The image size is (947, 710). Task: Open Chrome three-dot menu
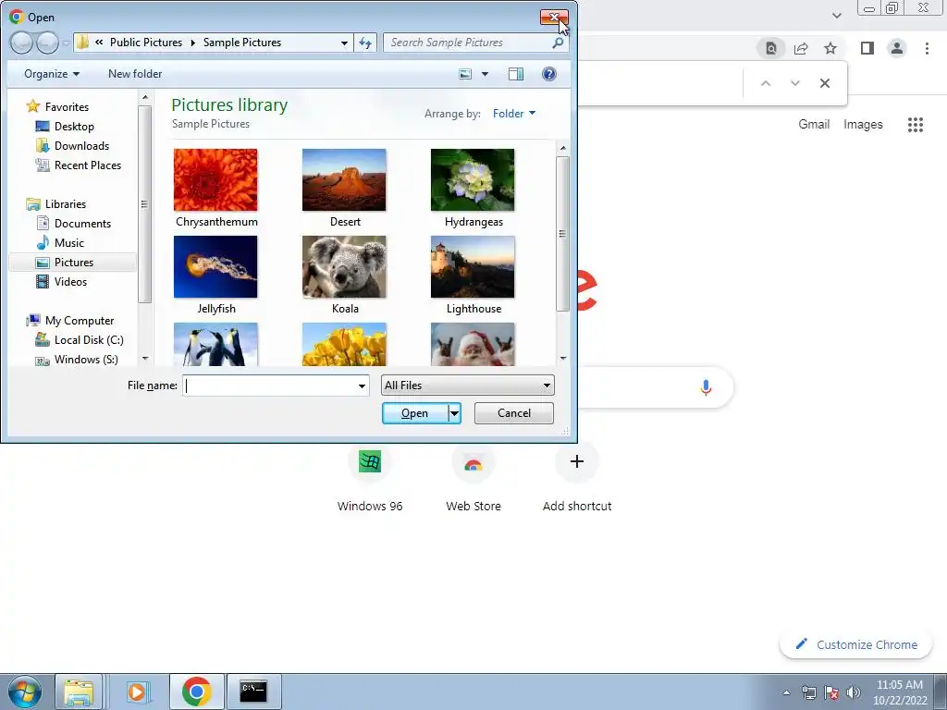(x=927, y=48)
